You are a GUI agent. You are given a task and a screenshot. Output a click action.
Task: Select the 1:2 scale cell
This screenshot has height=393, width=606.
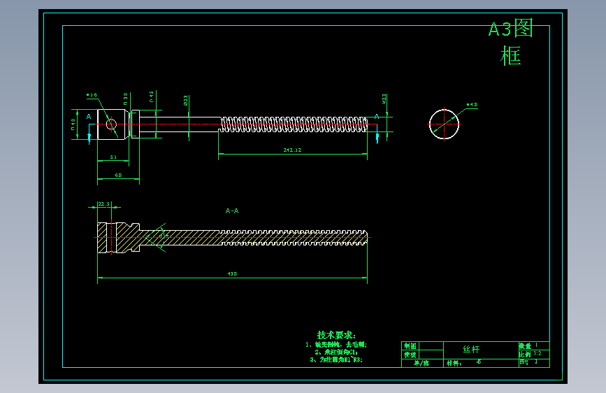pos(538,354)
